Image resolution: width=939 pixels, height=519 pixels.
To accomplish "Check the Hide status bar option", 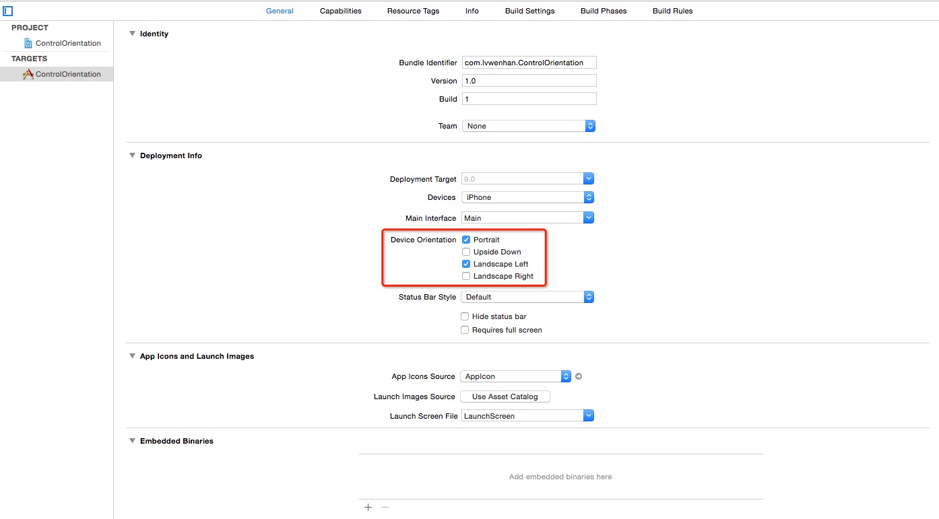I will [x=465, y=316].
